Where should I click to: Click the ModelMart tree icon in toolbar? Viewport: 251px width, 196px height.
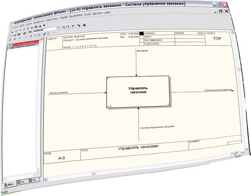tap(79, 25)
